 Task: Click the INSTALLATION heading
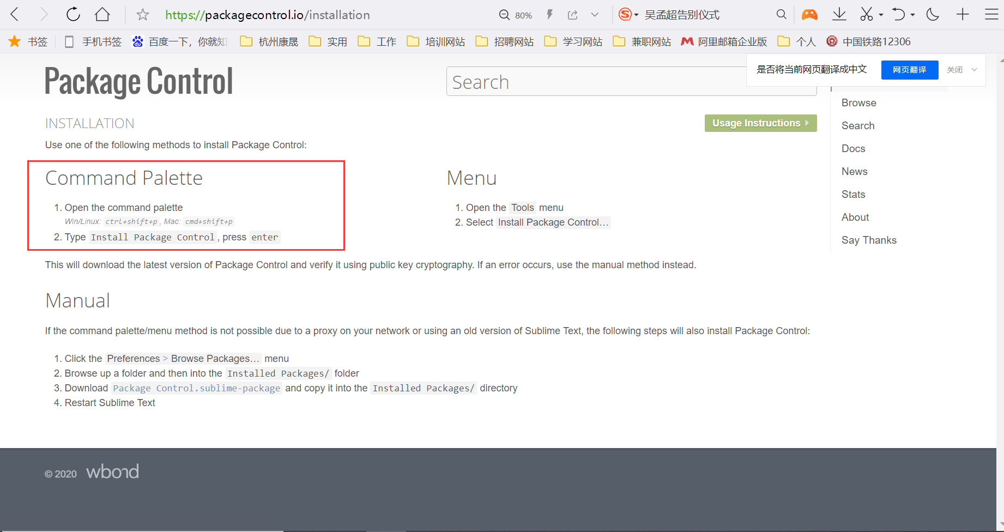(x=90, y=124)
